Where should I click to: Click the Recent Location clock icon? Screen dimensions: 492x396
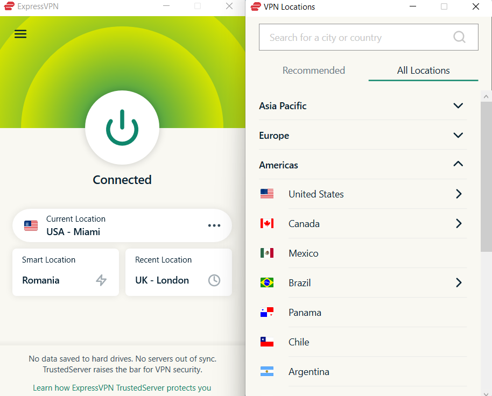(214, 280)
